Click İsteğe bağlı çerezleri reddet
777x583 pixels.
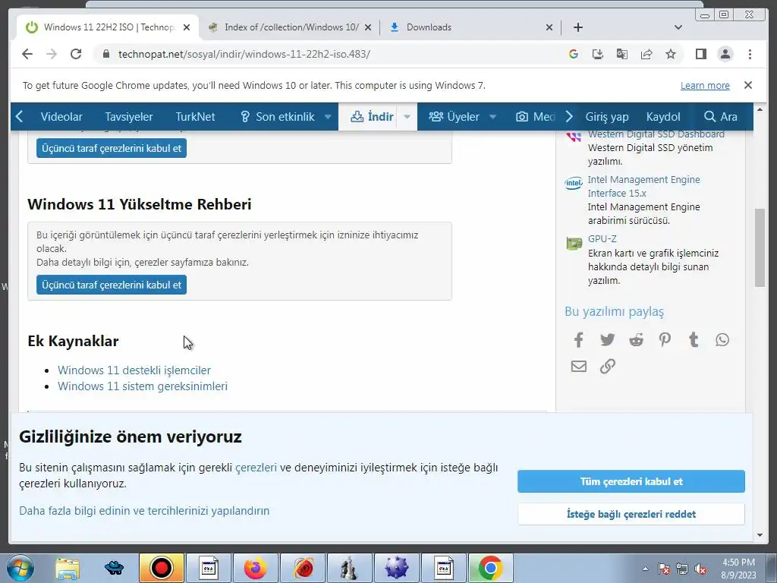(x=631, y=514)
